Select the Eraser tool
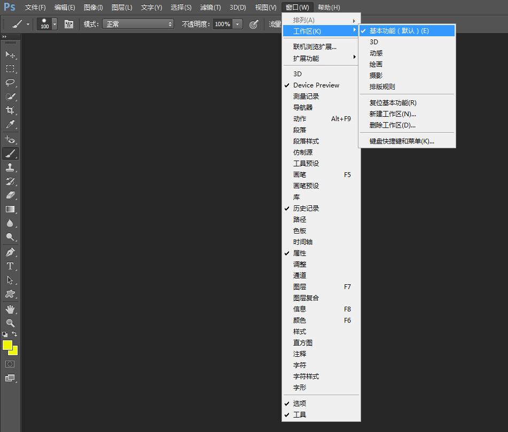 pyautogui.click(x=10, y=195)
